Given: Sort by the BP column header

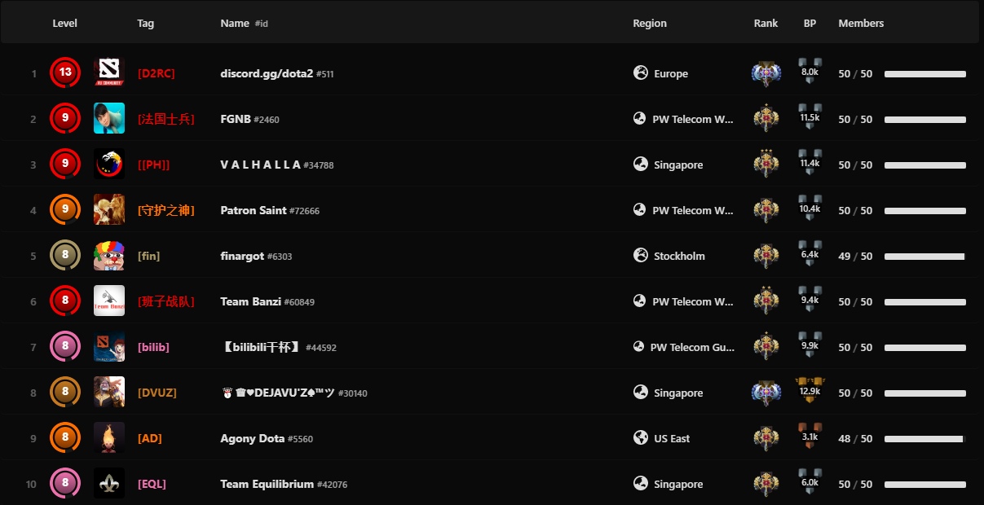Looking at the screenshot, I should 810,23.
